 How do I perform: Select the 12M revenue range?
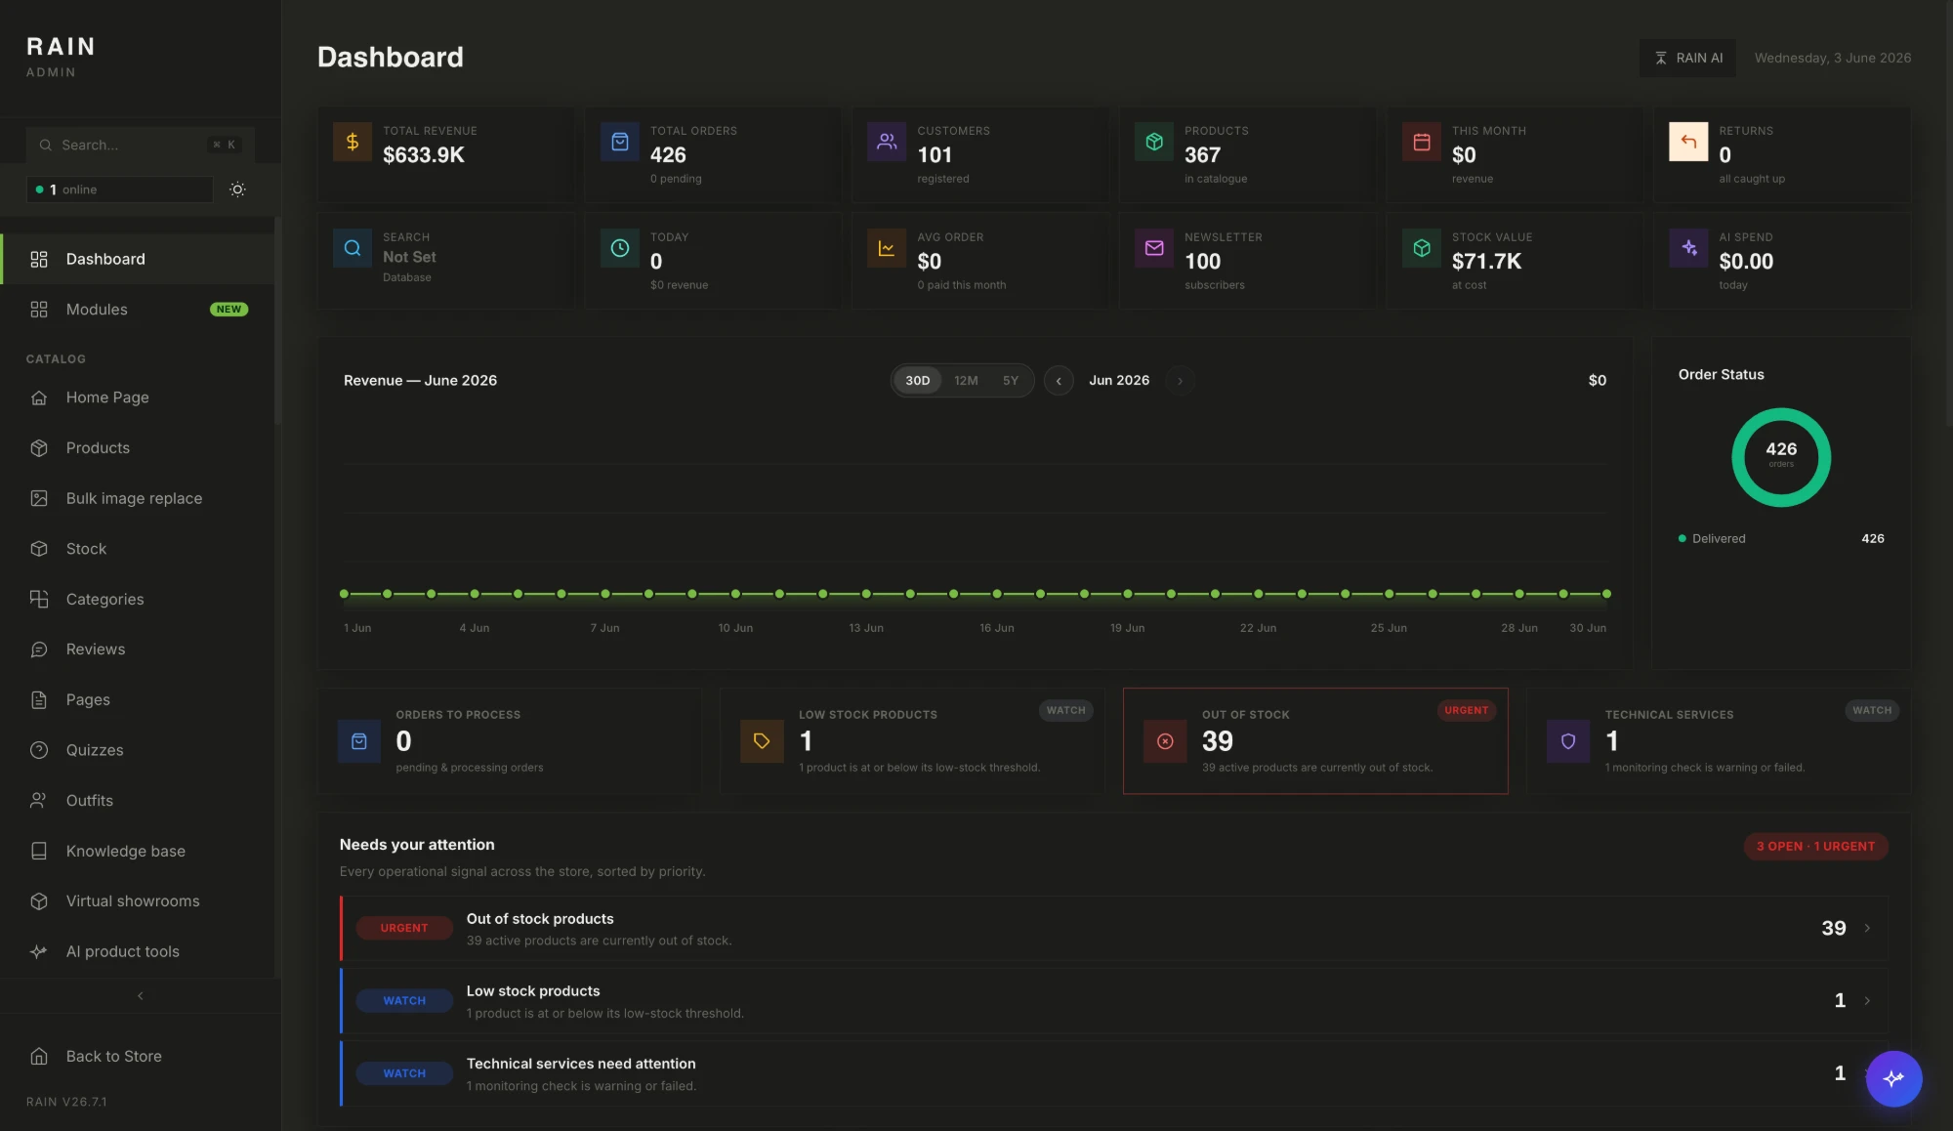coord(966,381)
